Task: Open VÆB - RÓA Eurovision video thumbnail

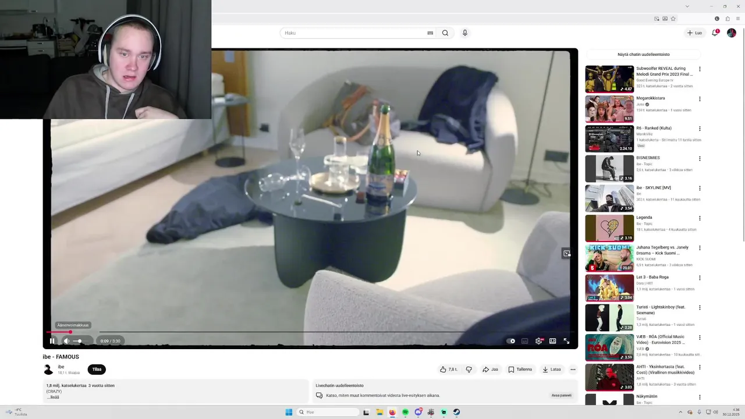Action: pyautogui.click(x=609, y=347)
